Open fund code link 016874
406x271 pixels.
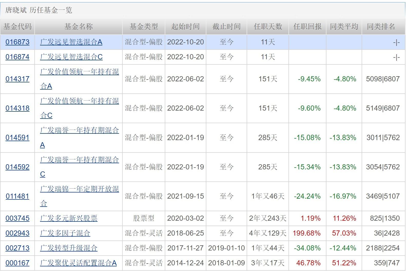click(17, 57)
